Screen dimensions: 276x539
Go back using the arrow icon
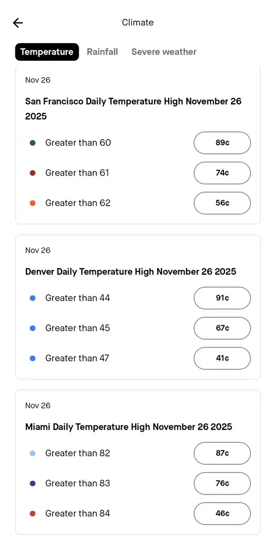click(18, 23)
